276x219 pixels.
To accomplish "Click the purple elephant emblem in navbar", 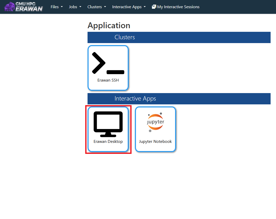I will pyautogui.click(x=10, y=7).
